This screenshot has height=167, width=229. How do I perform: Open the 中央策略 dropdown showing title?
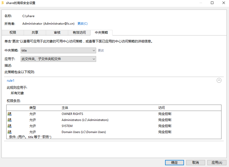[93, 50]
